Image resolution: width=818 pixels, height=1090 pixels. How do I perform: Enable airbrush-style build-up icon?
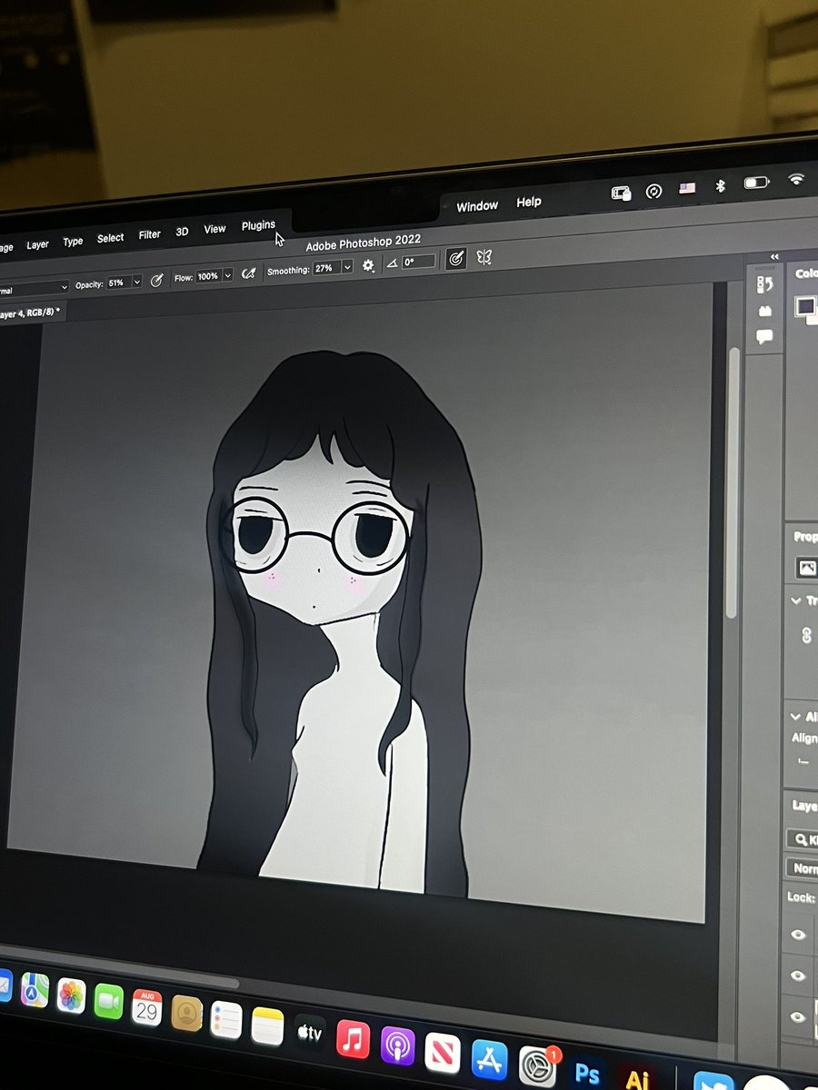[x=248, y=273]
